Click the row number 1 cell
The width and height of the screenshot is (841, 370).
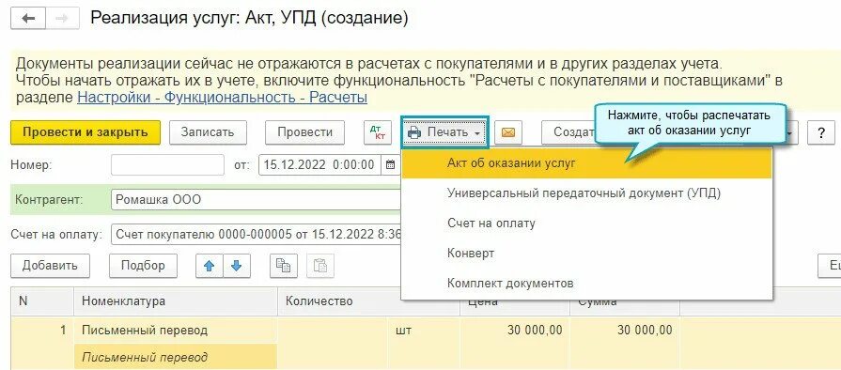pos(42,331)
